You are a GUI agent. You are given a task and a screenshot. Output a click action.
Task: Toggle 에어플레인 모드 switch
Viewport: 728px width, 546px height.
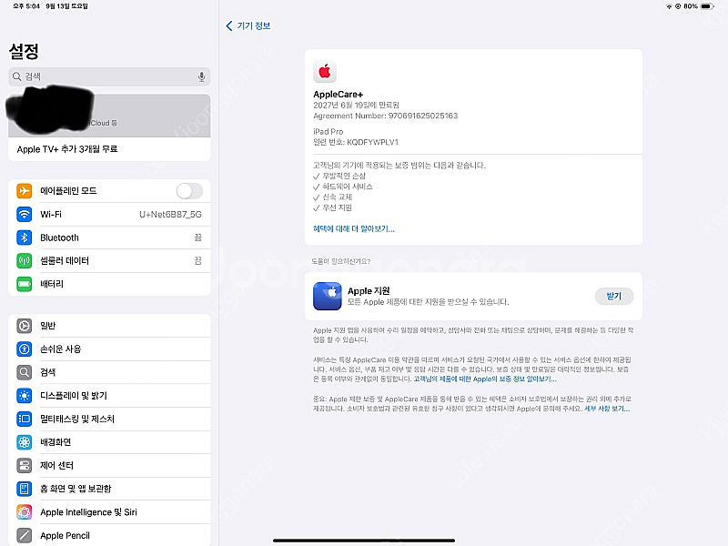[189, 191]
